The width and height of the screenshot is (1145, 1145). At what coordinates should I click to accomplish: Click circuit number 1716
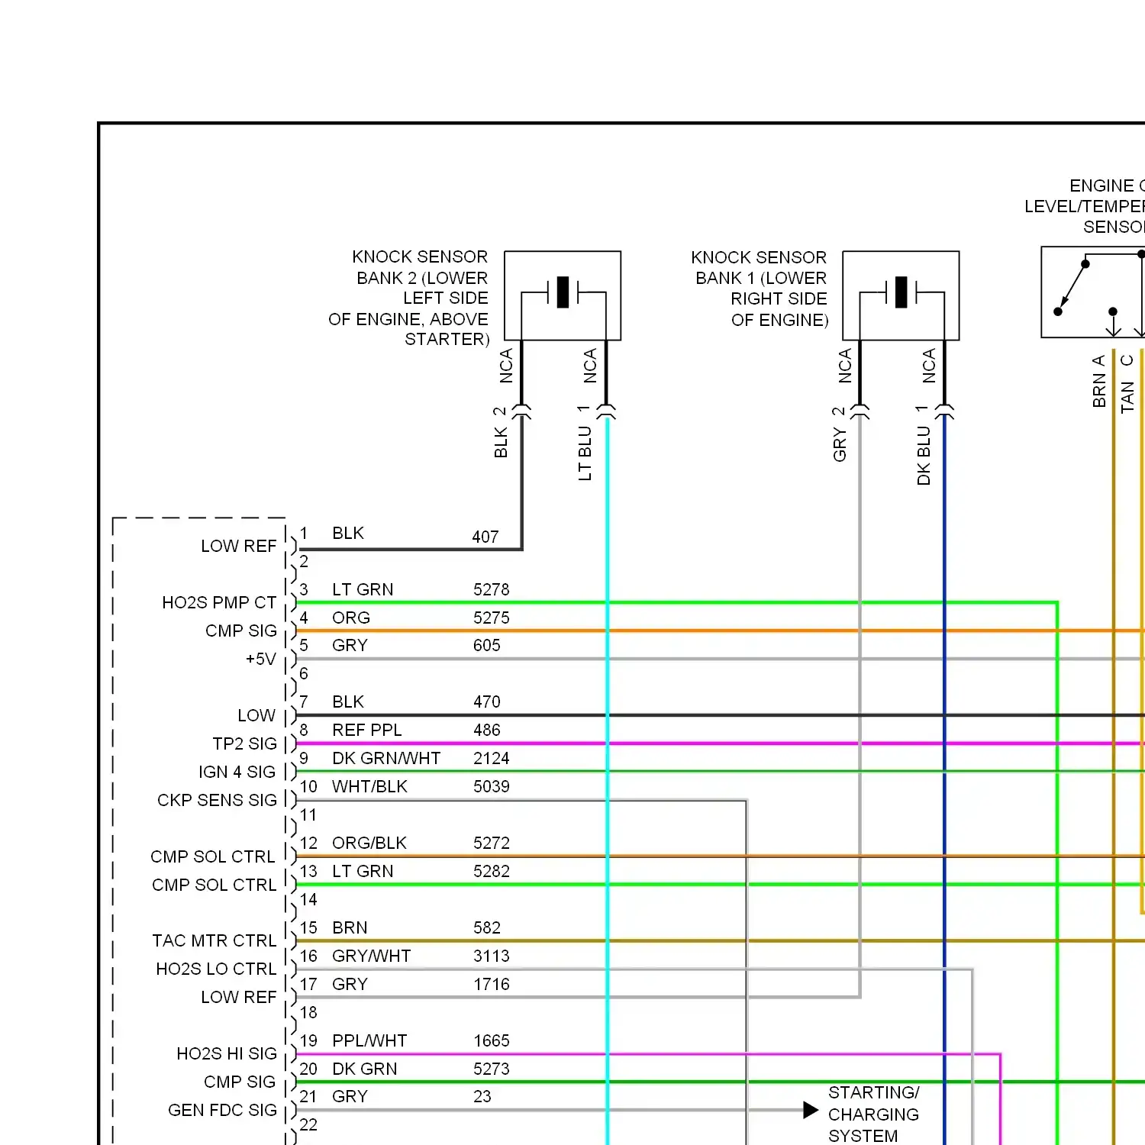(x=491, y=985)
